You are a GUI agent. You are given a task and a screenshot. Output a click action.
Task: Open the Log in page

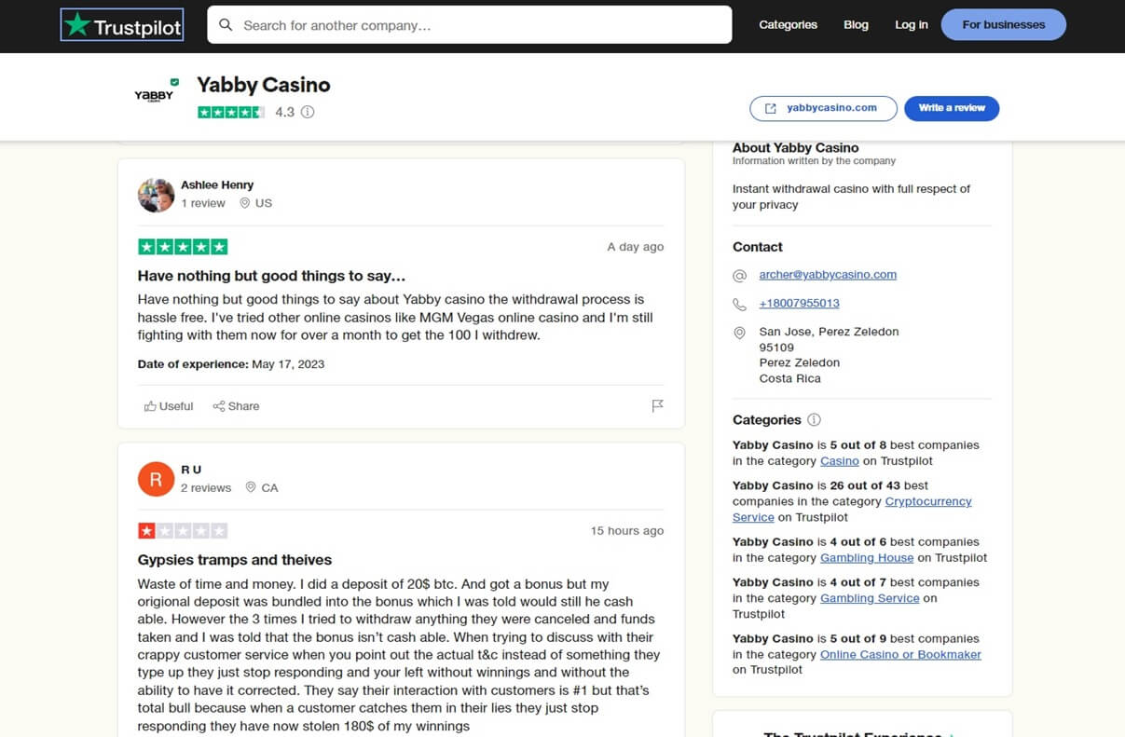pos(911,25)
